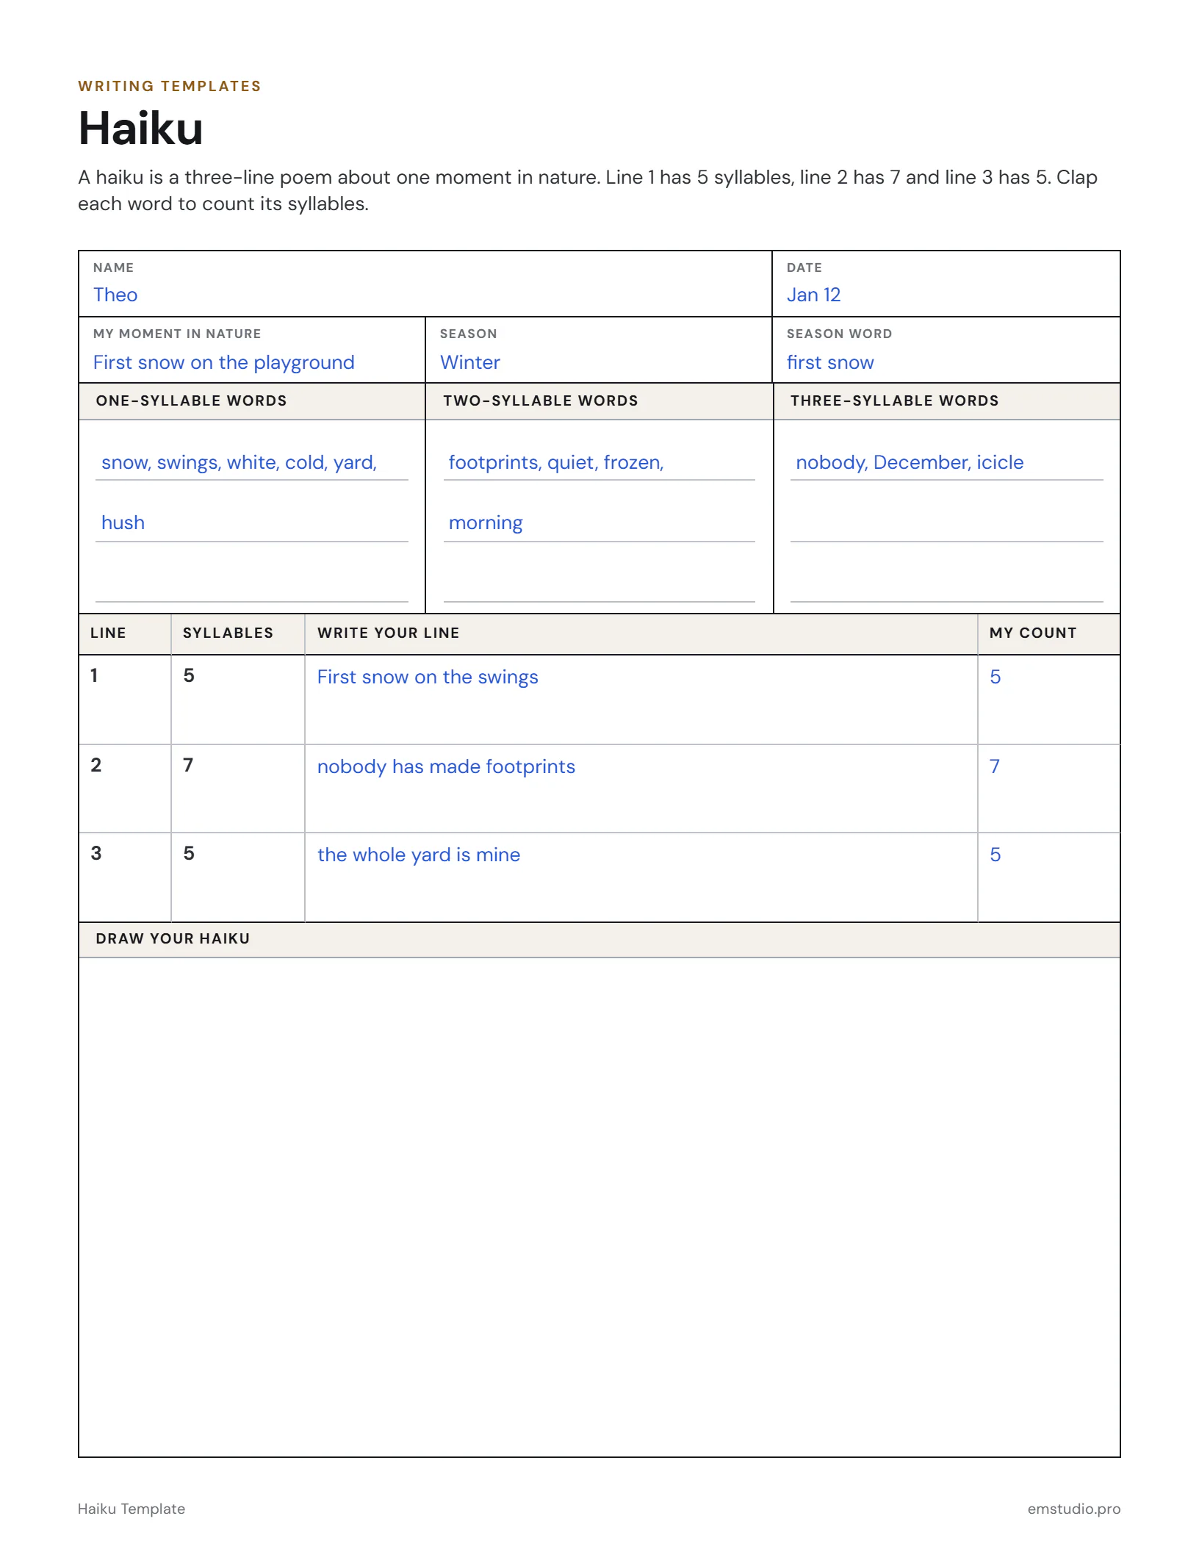The image size is (1199, 1552).
Task: Click inside the blank haiku drawing area
Action: click(x=599, y=1207)
